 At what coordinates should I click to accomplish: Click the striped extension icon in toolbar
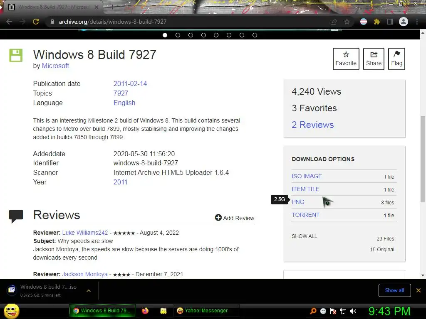pos(364,22)
